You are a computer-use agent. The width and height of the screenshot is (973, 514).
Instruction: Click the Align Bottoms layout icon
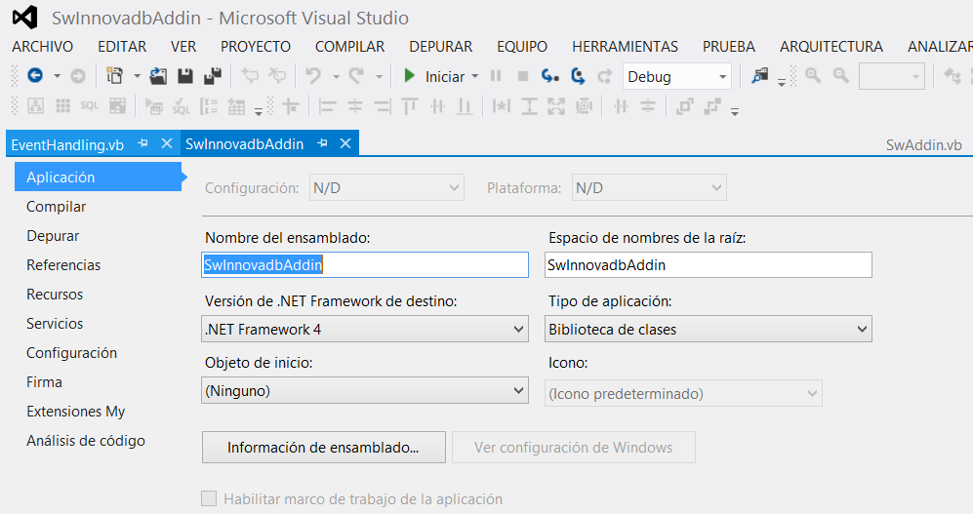tap(465, 106)
